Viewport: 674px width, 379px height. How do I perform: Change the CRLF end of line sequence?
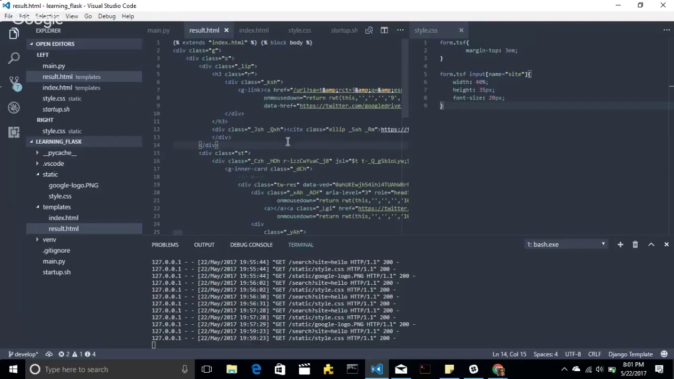tap(594, 354)
